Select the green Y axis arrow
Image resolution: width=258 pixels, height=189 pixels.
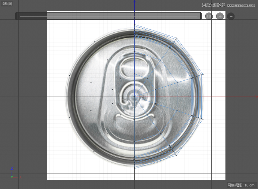click(x=12, y=177)
